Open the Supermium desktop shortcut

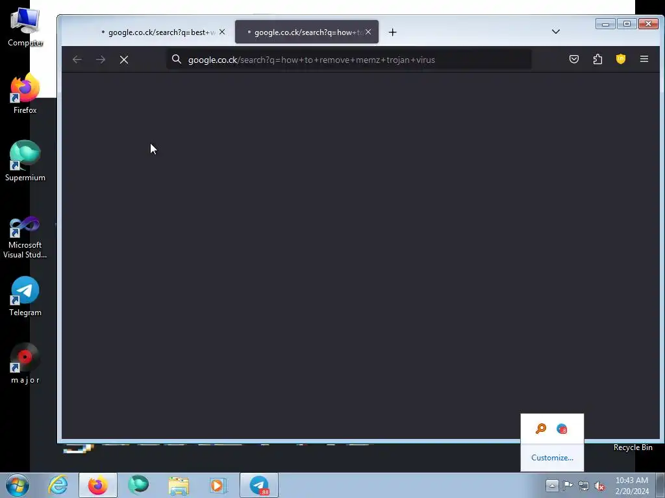tap(25, 161)
